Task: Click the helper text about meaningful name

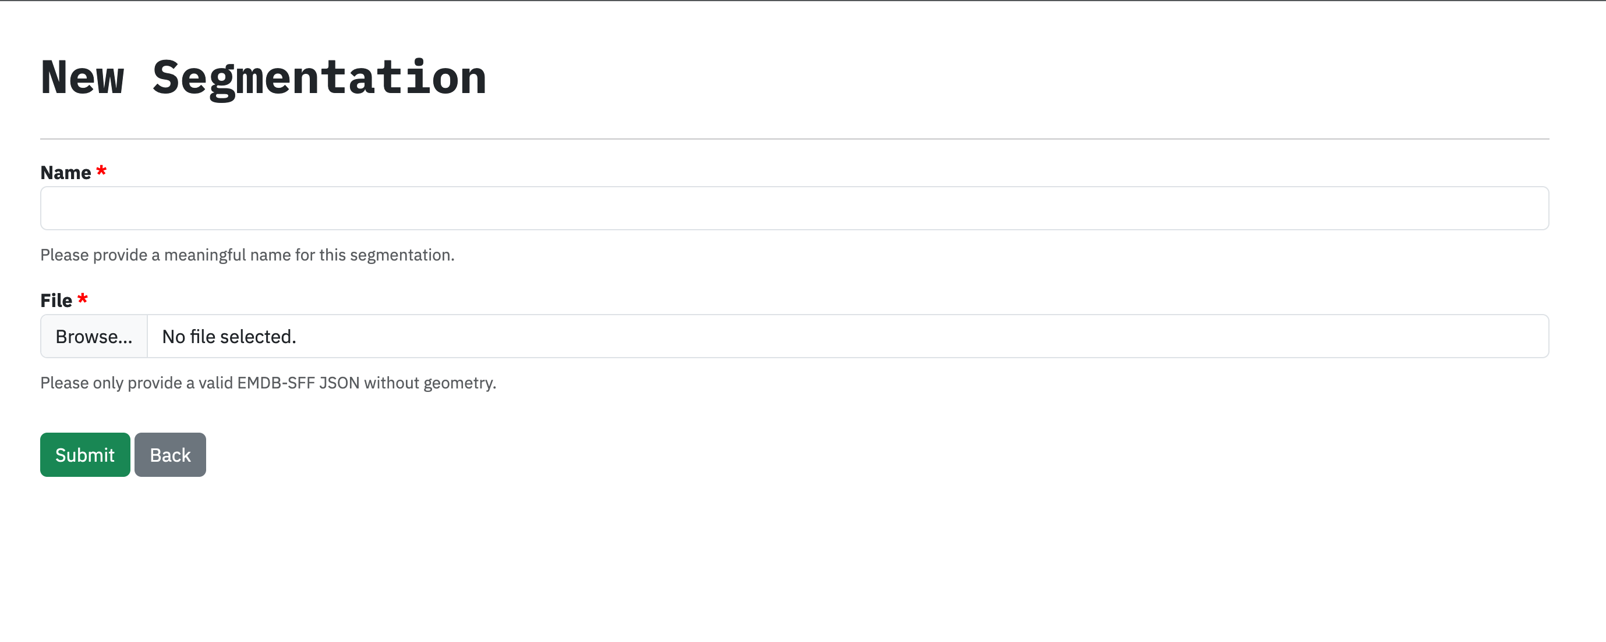Action: coord(247,255)
